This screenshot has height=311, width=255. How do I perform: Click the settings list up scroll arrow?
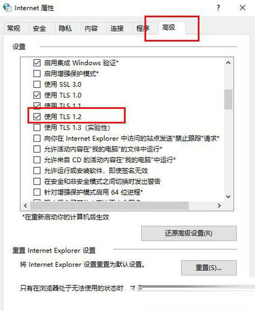click(228, 63)
